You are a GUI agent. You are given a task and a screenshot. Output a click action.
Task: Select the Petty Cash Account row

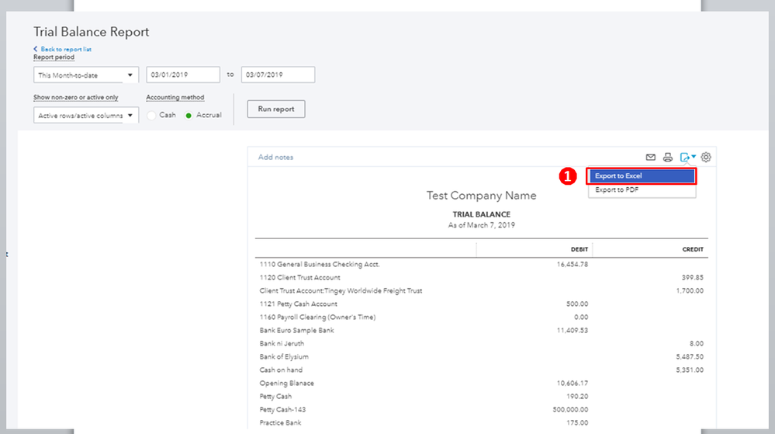(x=298, y=304)
